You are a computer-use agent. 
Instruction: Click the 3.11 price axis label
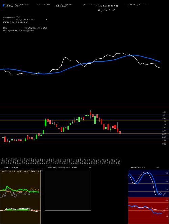(x=164, y=131)
